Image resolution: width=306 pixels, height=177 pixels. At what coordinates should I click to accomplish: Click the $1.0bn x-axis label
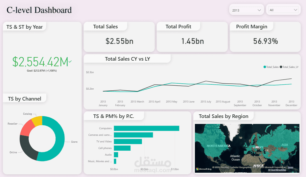pyautogui.click(x=175, y=169)
